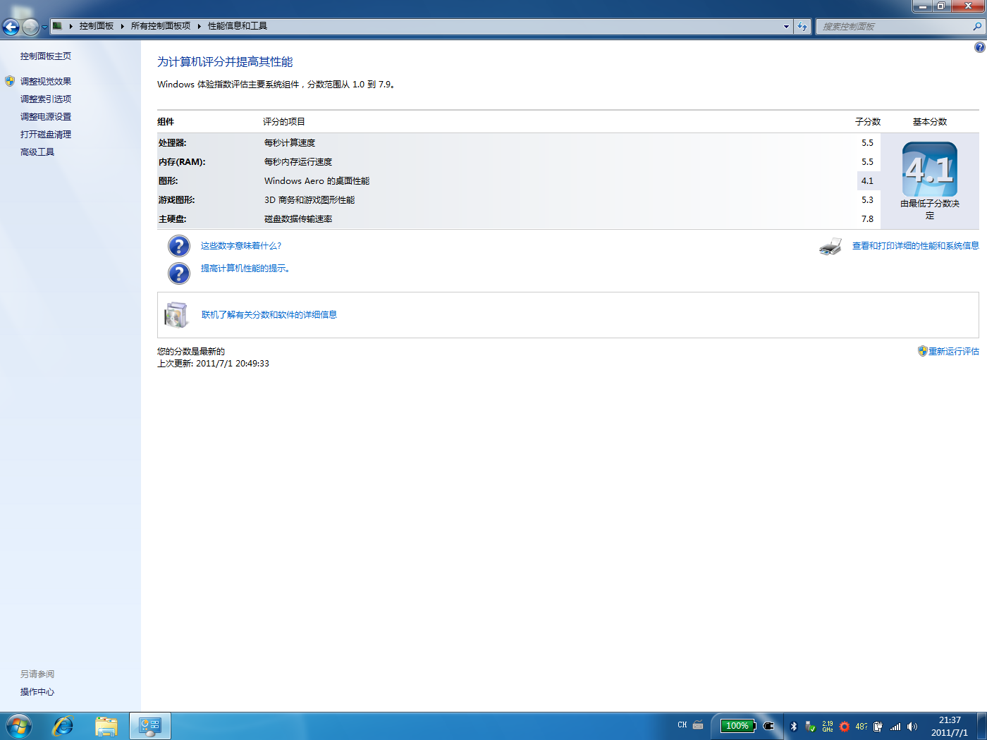987x740 pixels.
Task: Click 图形 subscore 4.1 cell
Action: pyautogui.click(x=867, y=181)
